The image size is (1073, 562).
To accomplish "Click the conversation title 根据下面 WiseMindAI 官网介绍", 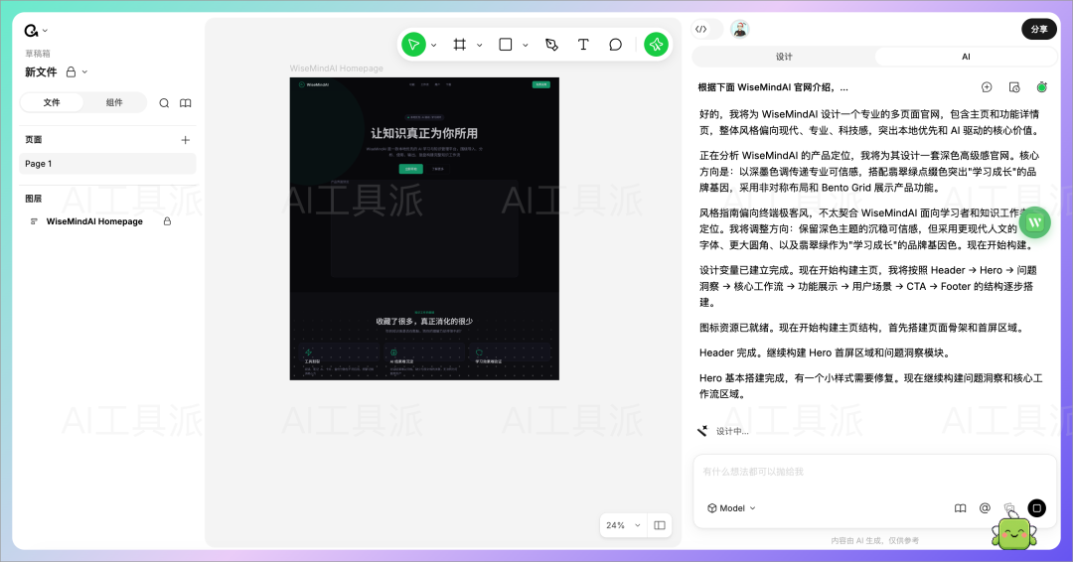I will pyautogui.click(x=773, y=87).
